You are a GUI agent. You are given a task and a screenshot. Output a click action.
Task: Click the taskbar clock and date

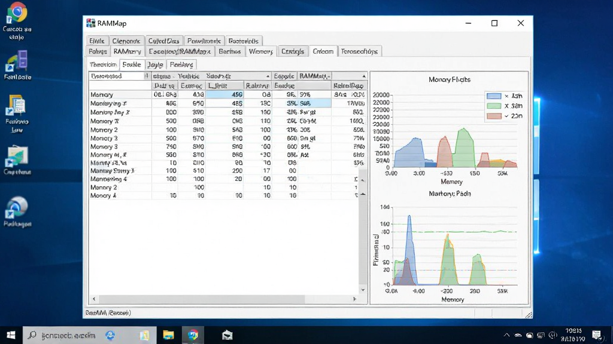573,335
